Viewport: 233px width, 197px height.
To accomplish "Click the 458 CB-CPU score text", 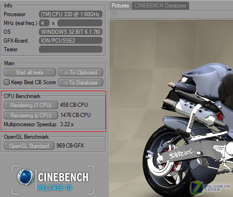I will pyautogui.click(x=74, y=105).
